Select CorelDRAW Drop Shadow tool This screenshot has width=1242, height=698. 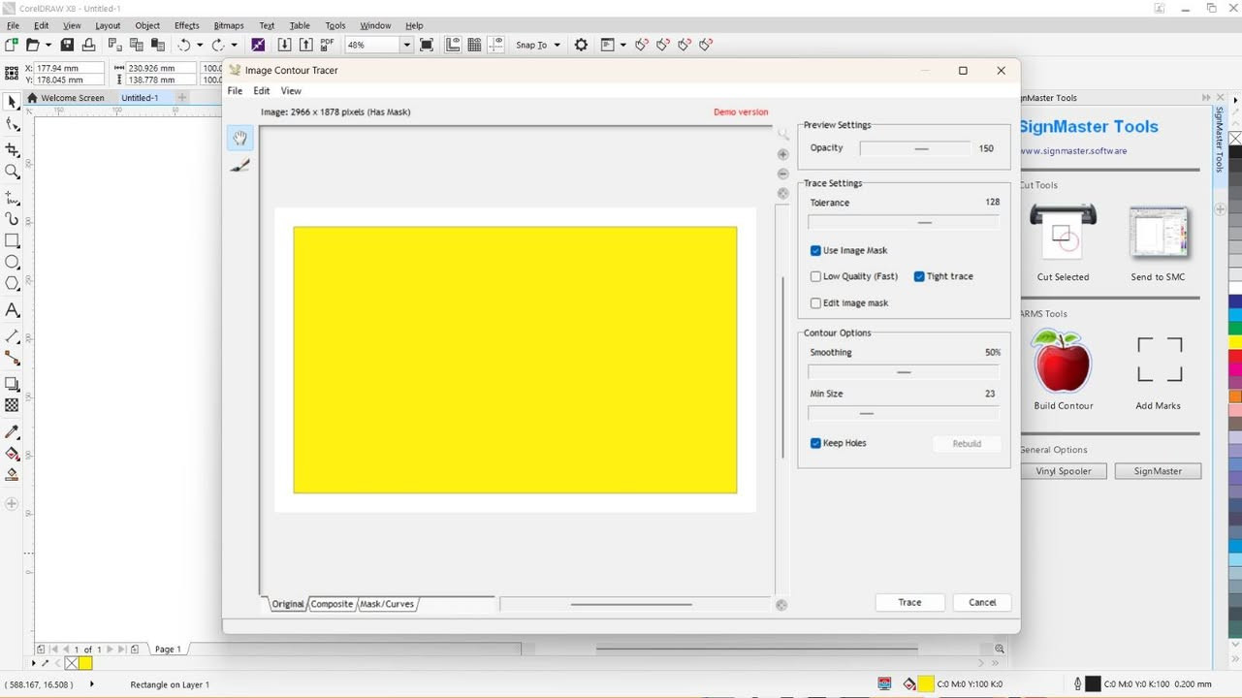tap(13, 384)
